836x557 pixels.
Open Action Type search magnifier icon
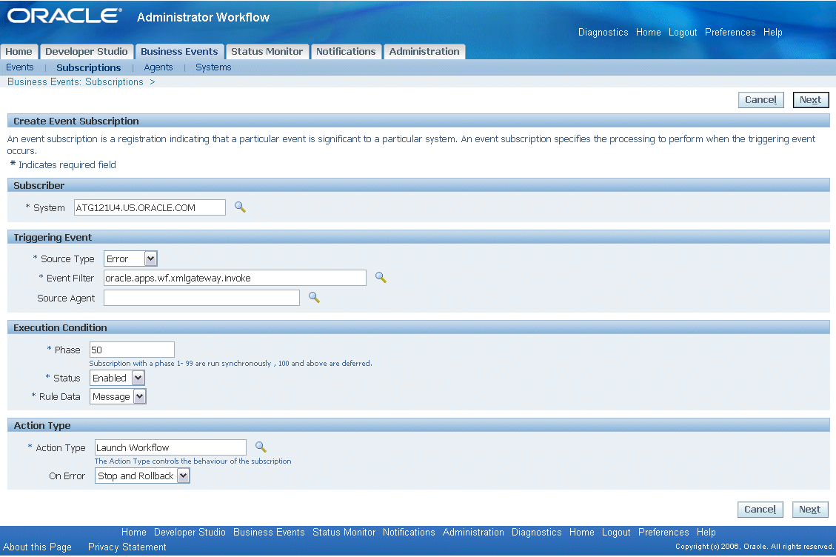click(x=261, y=447)
